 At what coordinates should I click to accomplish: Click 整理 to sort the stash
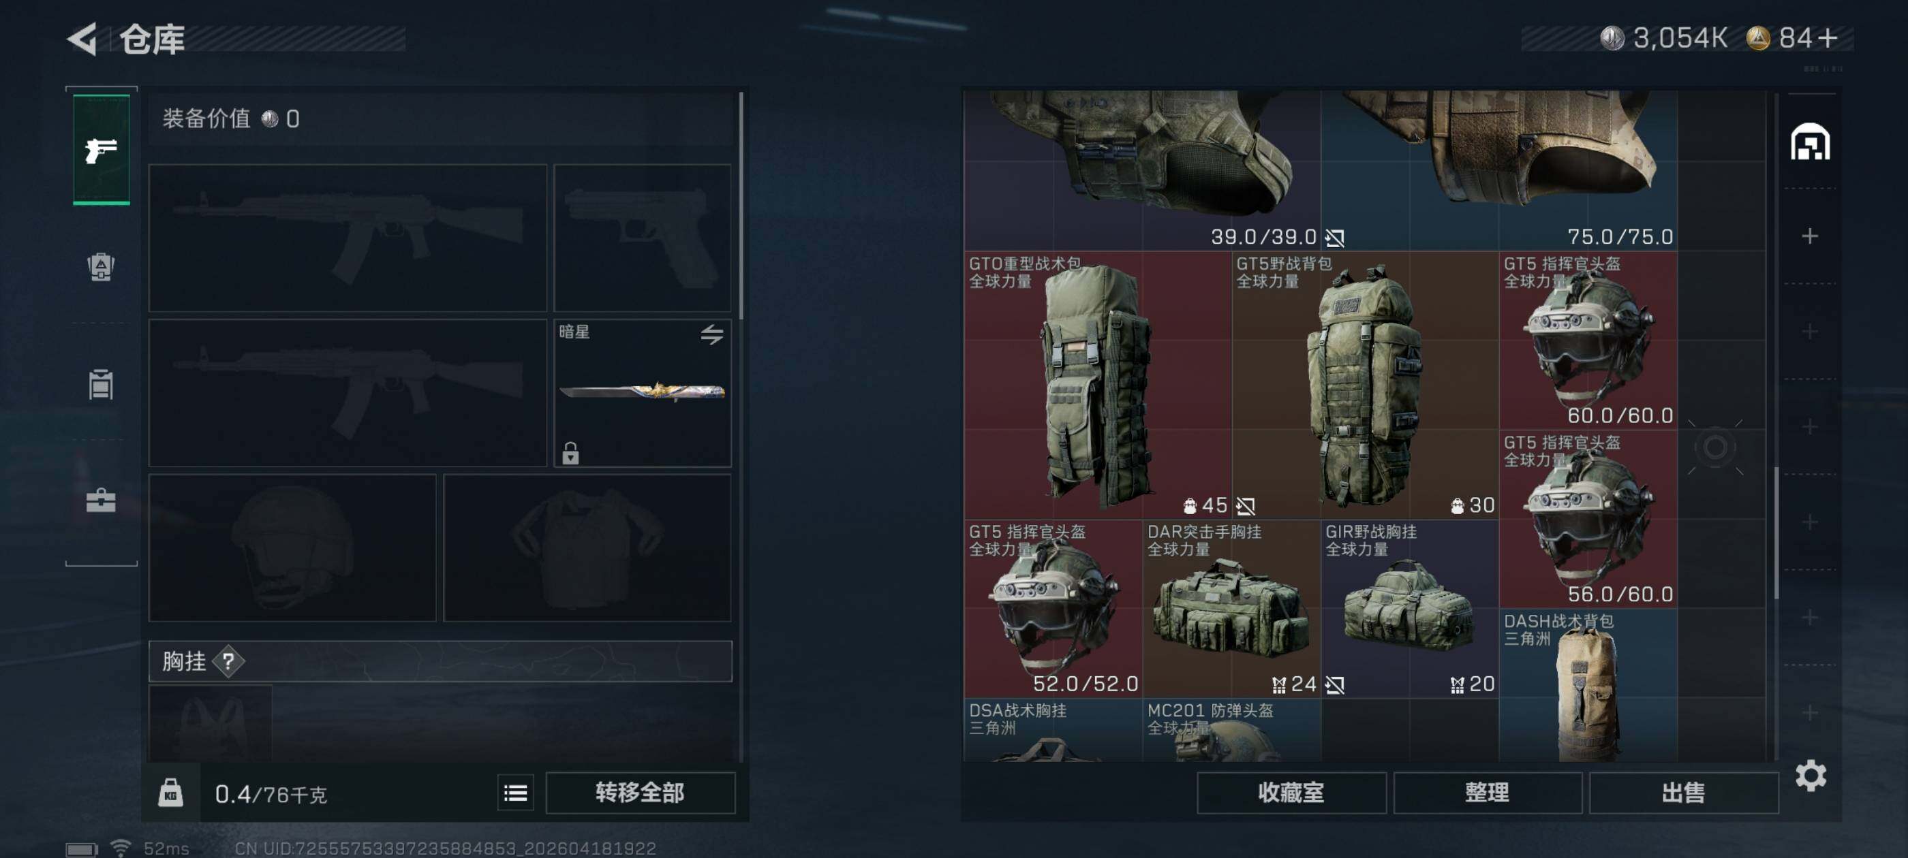click(x=1488, y=793)
